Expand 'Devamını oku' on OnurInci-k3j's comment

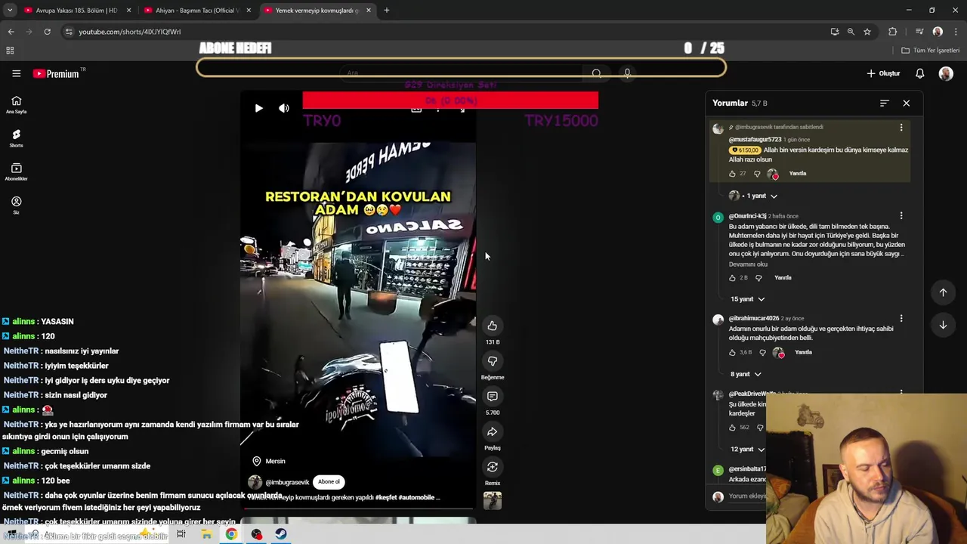coord(748,264)
